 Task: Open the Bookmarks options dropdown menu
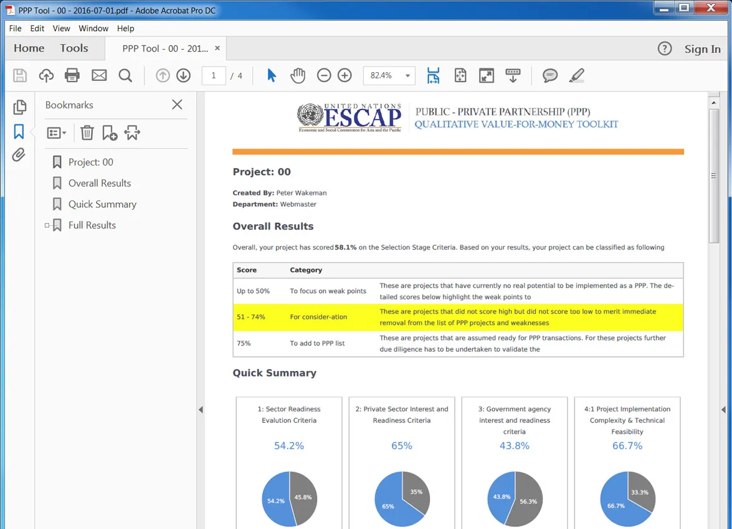click(x=57, y=133)
